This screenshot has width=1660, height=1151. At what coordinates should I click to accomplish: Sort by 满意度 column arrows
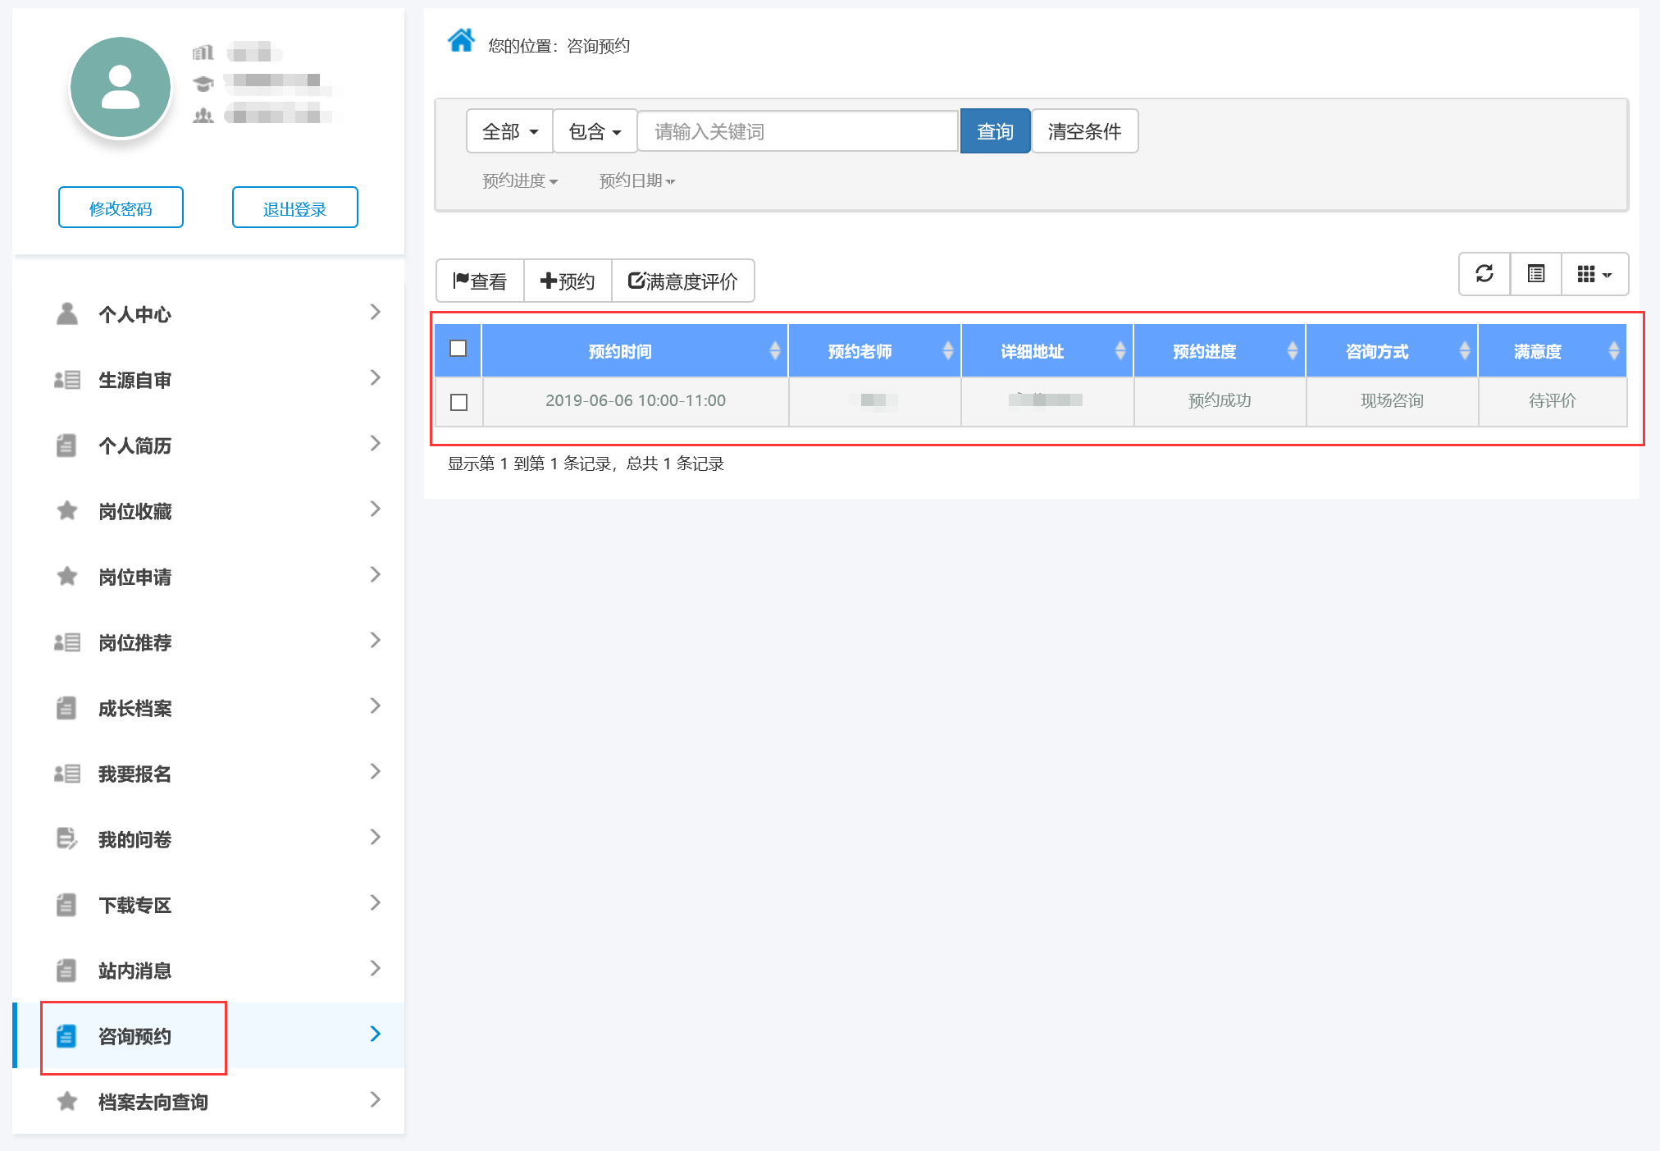tap(1614, 351)
